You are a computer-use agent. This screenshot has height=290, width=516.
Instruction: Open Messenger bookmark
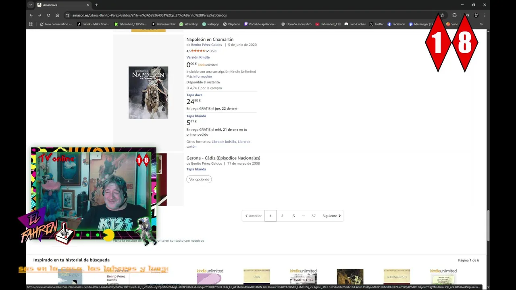[421, 24]
